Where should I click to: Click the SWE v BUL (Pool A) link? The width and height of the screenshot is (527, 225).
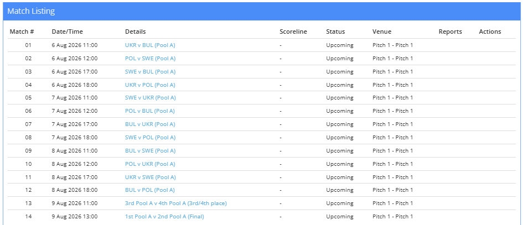(150, 71)
